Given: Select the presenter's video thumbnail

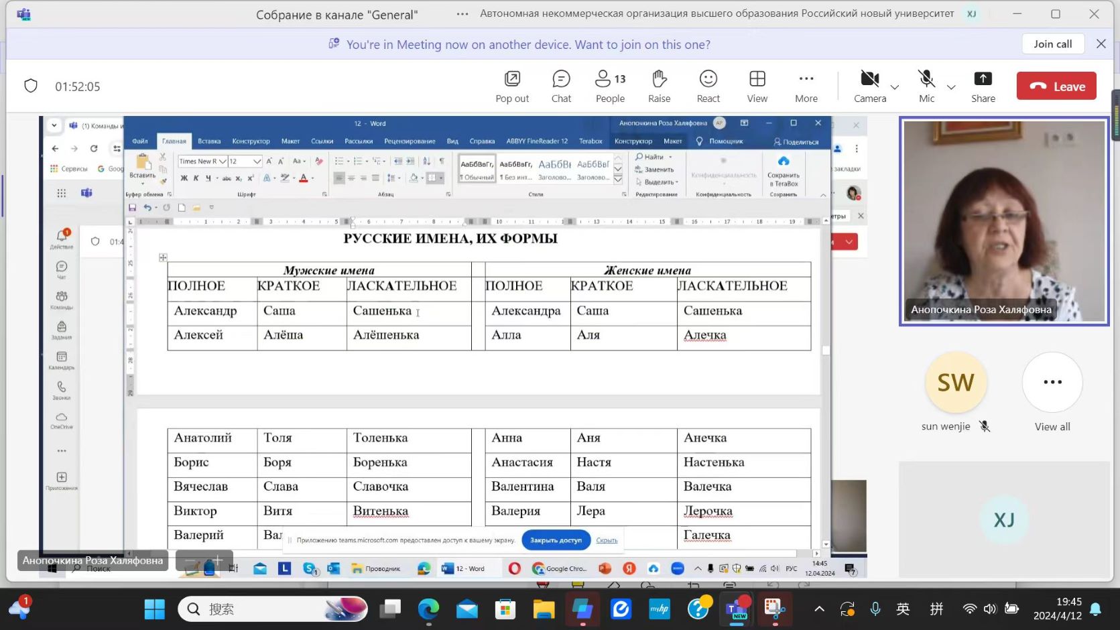Looking at the screenshot, I should 1003,221.
